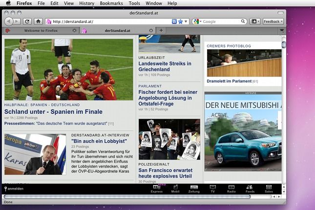Click the Google search input field
315x210 pixels.
[221, 21]
